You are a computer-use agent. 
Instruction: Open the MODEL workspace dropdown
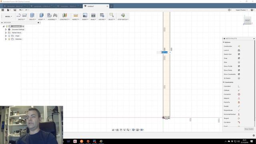click(x=8, y=16)
